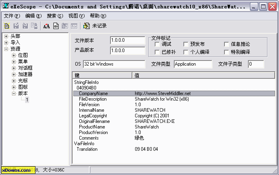Viewport: 279px width, 175px height.
Task: Click the value SHAREWATCH.EXE
Action: click(155, 121)
